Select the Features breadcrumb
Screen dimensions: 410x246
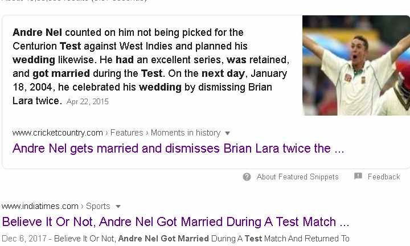126,133
